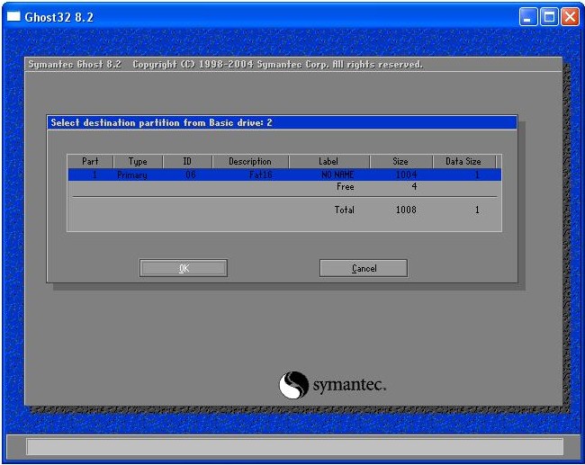This screenshot has height=465, width=585.
Task: Click the Description column header
Action: pos(250,162)
